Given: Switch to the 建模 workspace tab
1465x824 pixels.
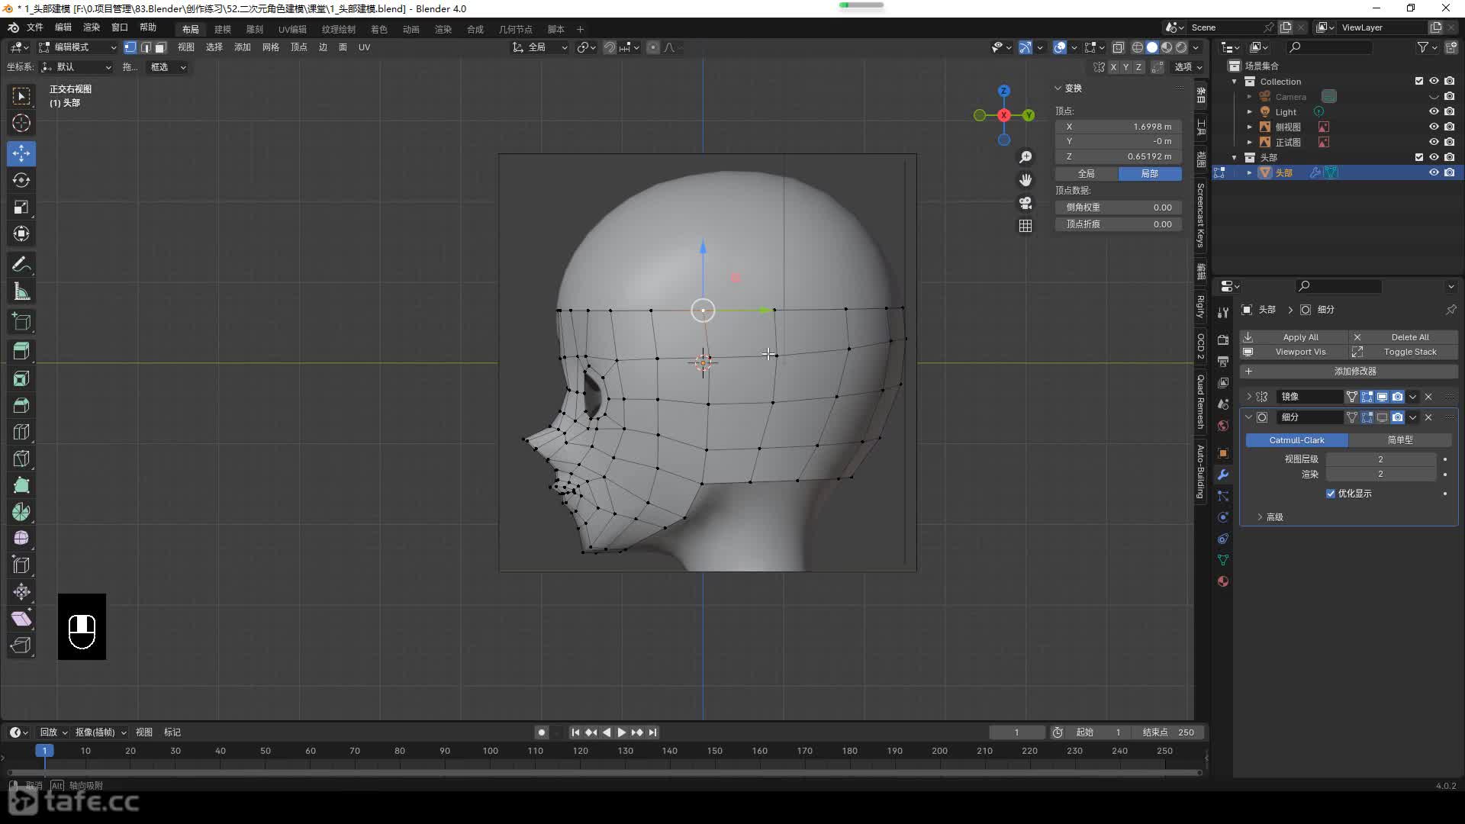Looking at the screenshot, I should [x=223, y=29].
